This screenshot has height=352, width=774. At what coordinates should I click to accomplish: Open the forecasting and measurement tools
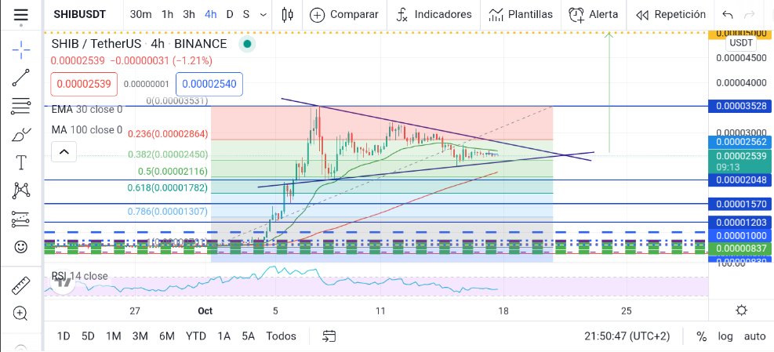[x=20, y=218]
